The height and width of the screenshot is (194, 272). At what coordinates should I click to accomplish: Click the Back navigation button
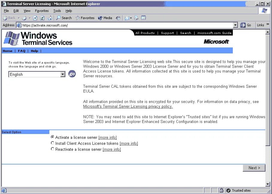pyautogui.click(x=9, y=18)
